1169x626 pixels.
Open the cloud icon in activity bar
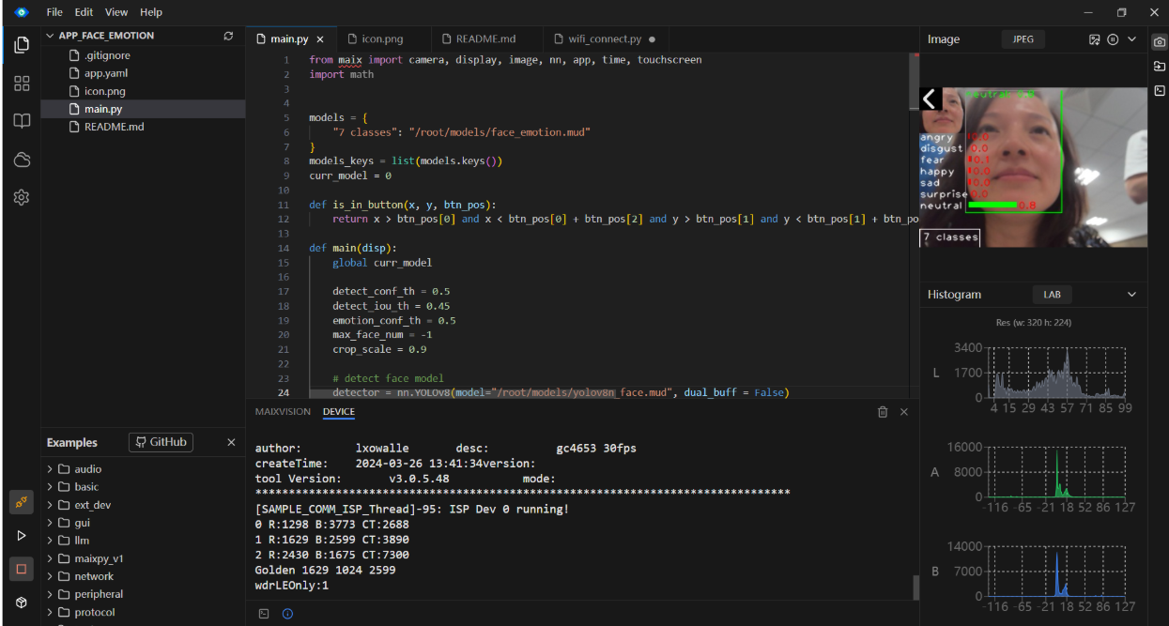click(22, 160)
